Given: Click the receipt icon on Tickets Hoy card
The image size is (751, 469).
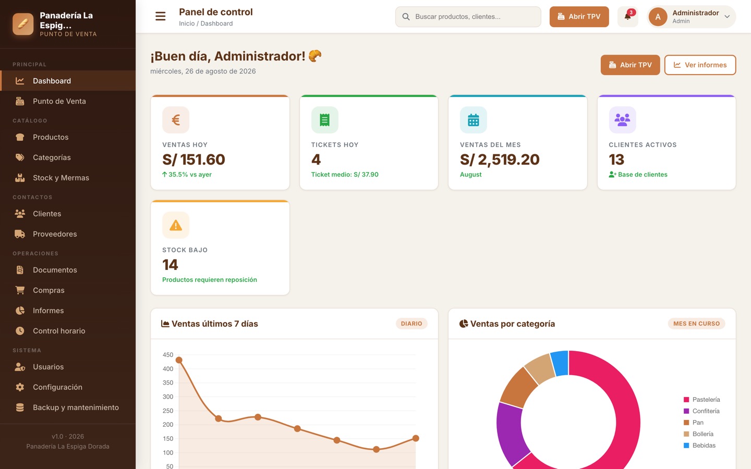Looking at the screenshot, I should point(324,120).
